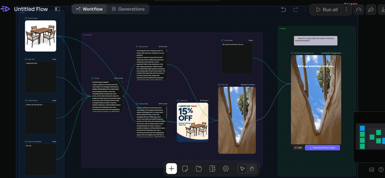This screenshot has width=385, height=178.
Task: Toggle the sidebar panel icon beside Untitled Flow
Action: pyautogui.click(x=57, y=9)
